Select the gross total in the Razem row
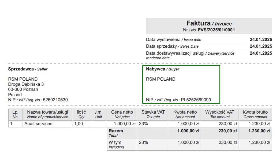Screen dimensions: 280x161 pos(259,131)
